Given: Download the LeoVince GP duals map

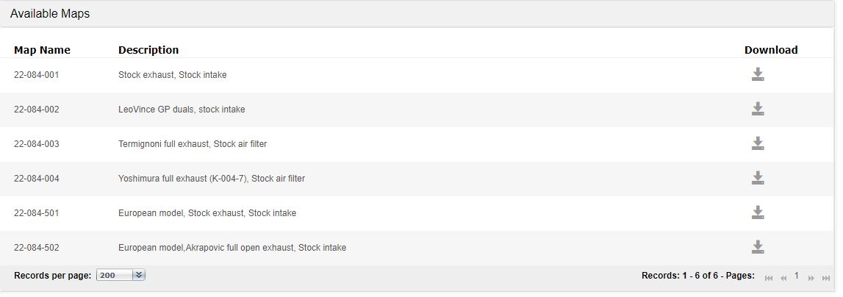Looking at the screenshot, I should (758, 110).
